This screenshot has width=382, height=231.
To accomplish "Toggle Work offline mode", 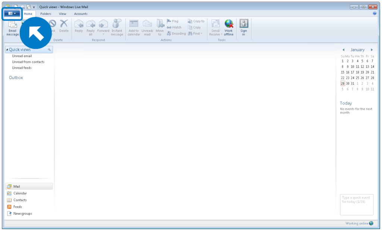I will (228, 28).
